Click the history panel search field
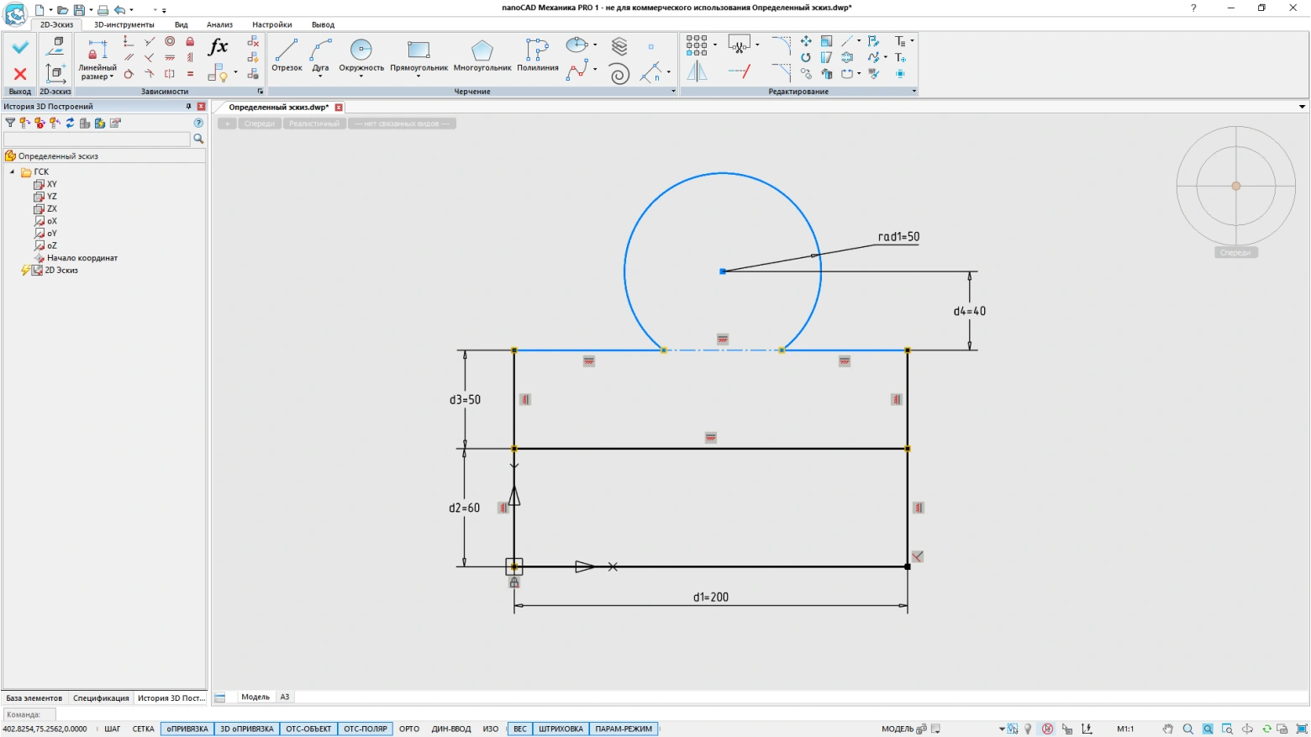Screen dimensions: 1311x737 point(97,139)
